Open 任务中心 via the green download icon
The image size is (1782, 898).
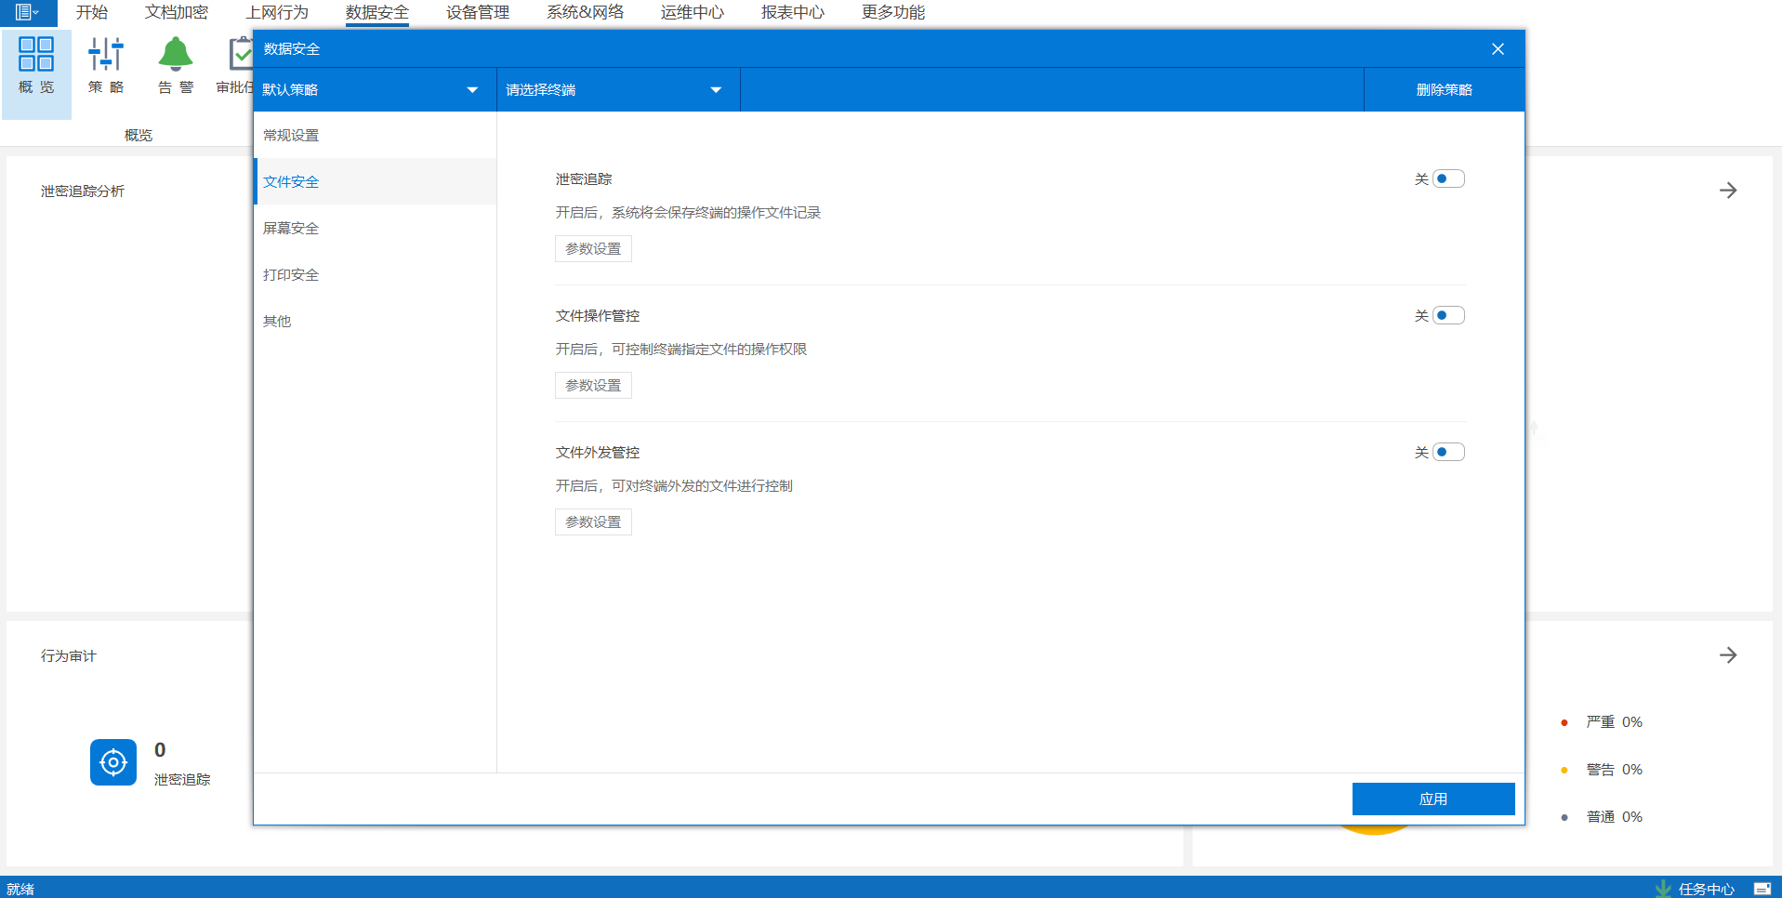point(1663,887)
